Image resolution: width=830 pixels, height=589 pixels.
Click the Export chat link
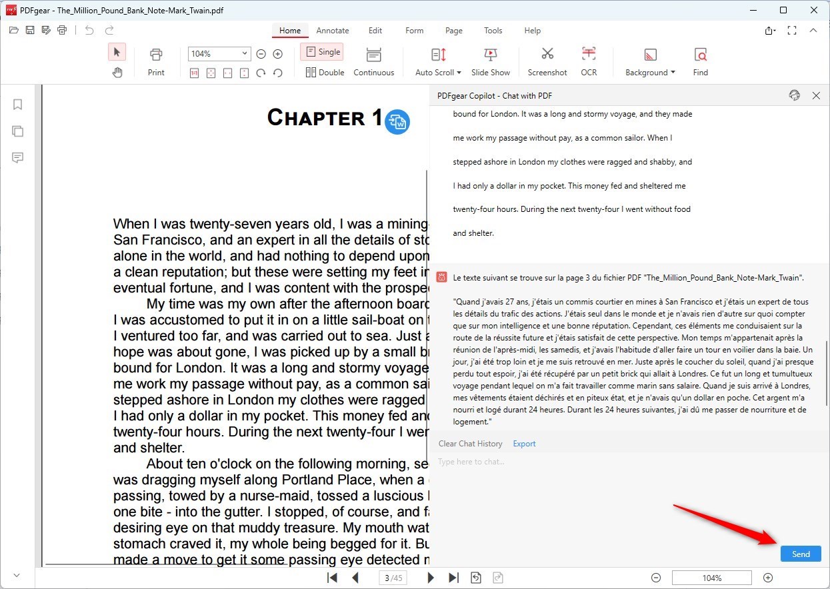point(524,443)
